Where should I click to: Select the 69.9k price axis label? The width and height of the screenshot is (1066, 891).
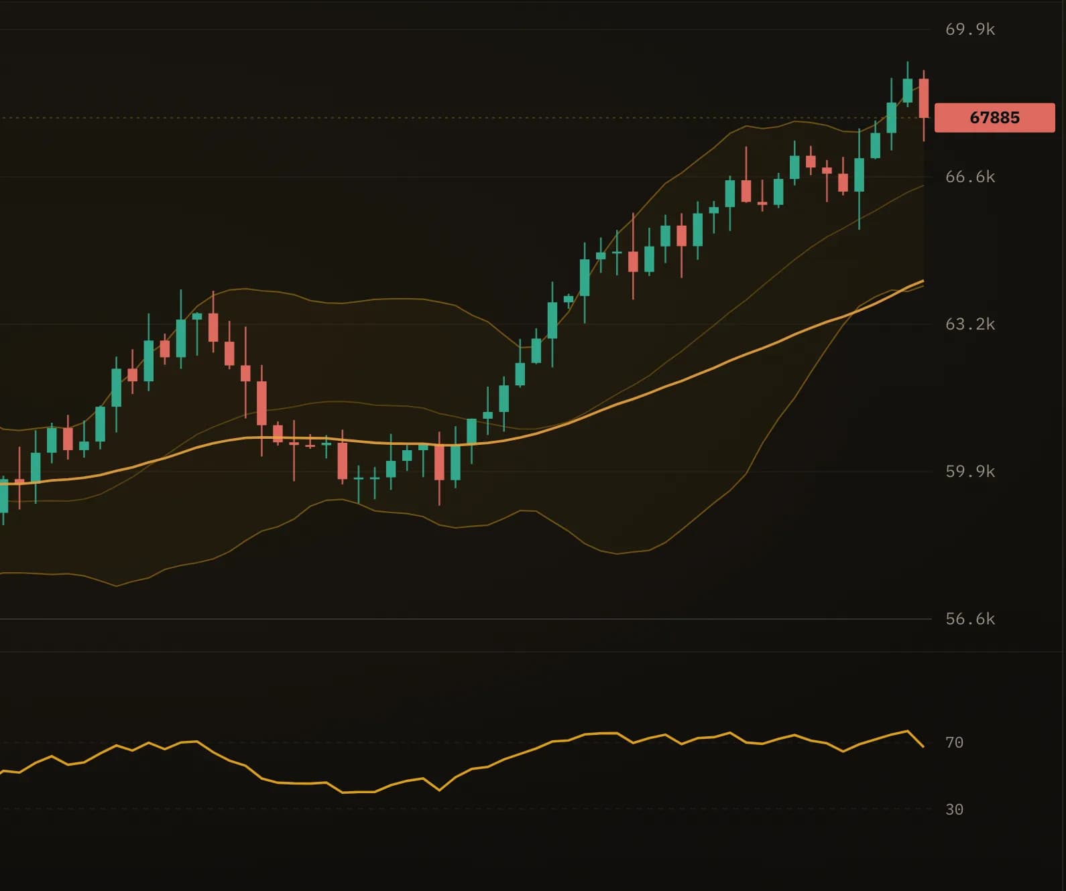pyautogui.click(x=970, y=29)
